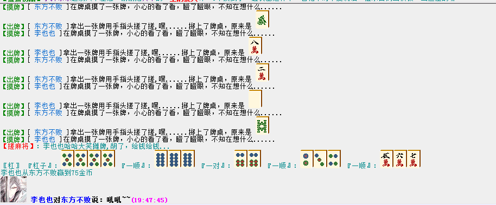Click the leftmost seven-dot tile in the 杠子 group
This screenshot has height=205, width=496.
pyautogui.click(x=67, y=158)
